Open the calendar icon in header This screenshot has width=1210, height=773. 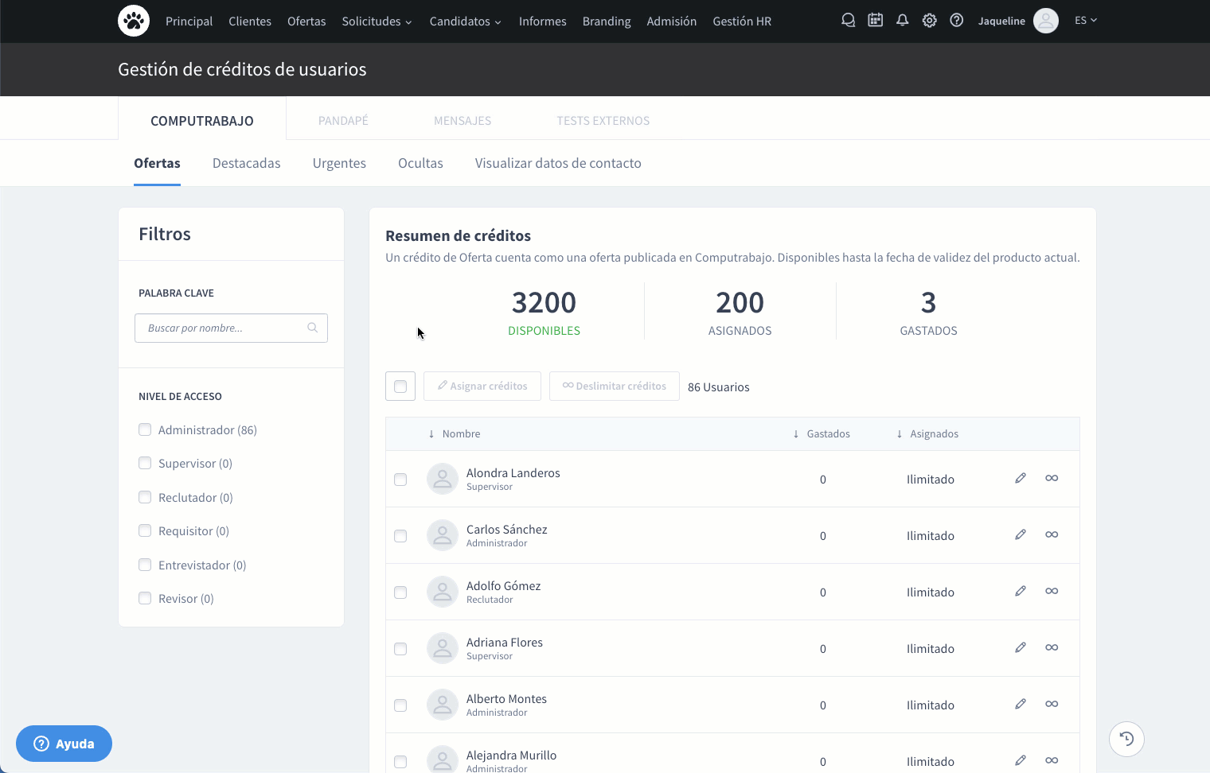click(875, 21)
